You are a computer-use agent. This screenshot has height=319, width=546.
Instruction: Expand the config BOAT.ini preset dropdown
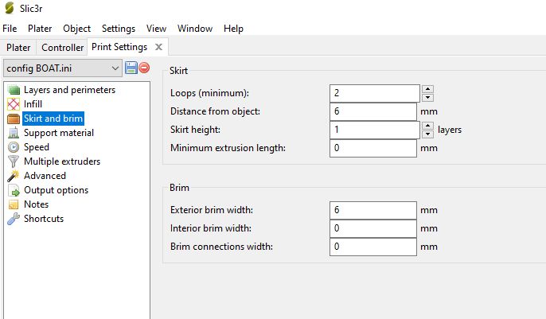(115, 69)
